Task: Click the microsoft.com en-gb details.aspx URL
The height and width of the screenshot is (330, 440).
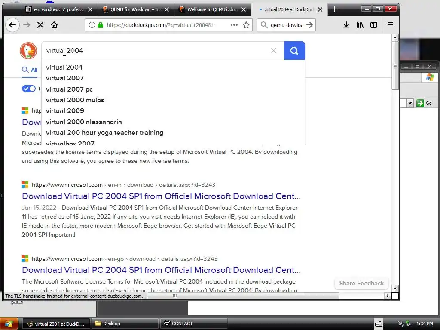Action: click(x=125, y=259)
